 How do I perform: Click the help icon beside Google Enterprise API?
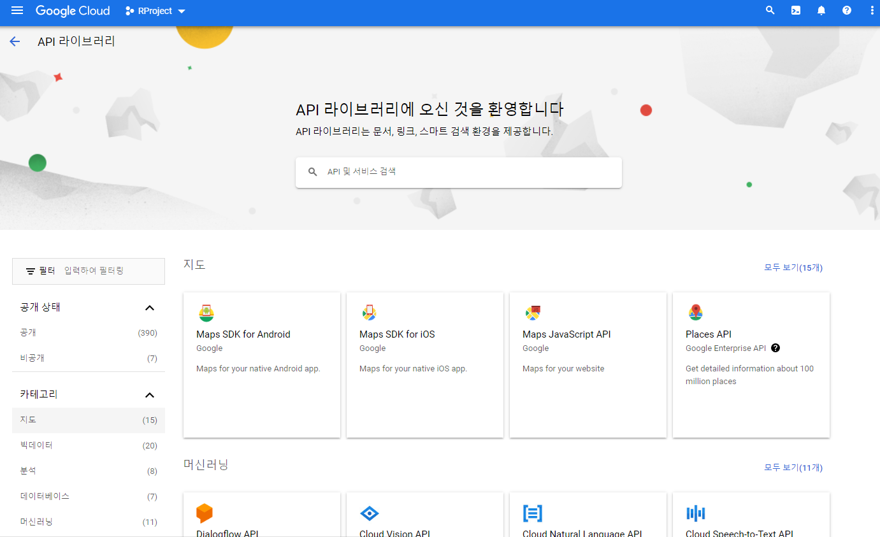coord(775,348)
